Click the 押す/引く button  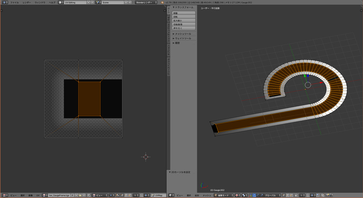(x=184, y=28)
